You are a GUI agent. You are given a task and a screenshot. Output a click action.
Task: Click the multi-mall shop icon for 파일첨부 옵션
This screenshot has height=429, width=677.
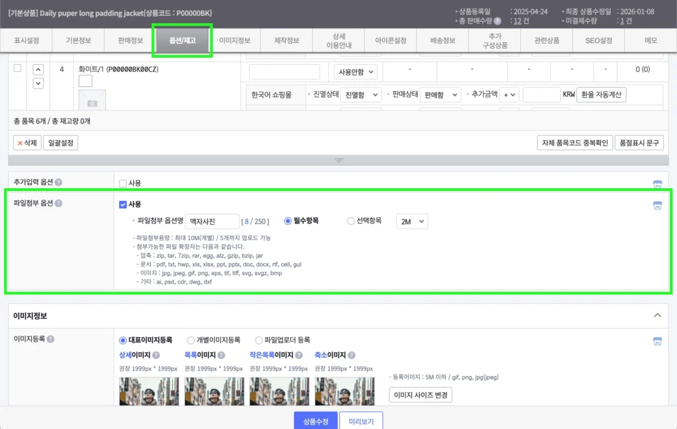coord(658,207)
